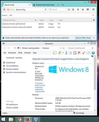
Task: Click the Cut scissors icon in Rendszer toolbar
Action: pyautogui.click(x=66, y=53)
